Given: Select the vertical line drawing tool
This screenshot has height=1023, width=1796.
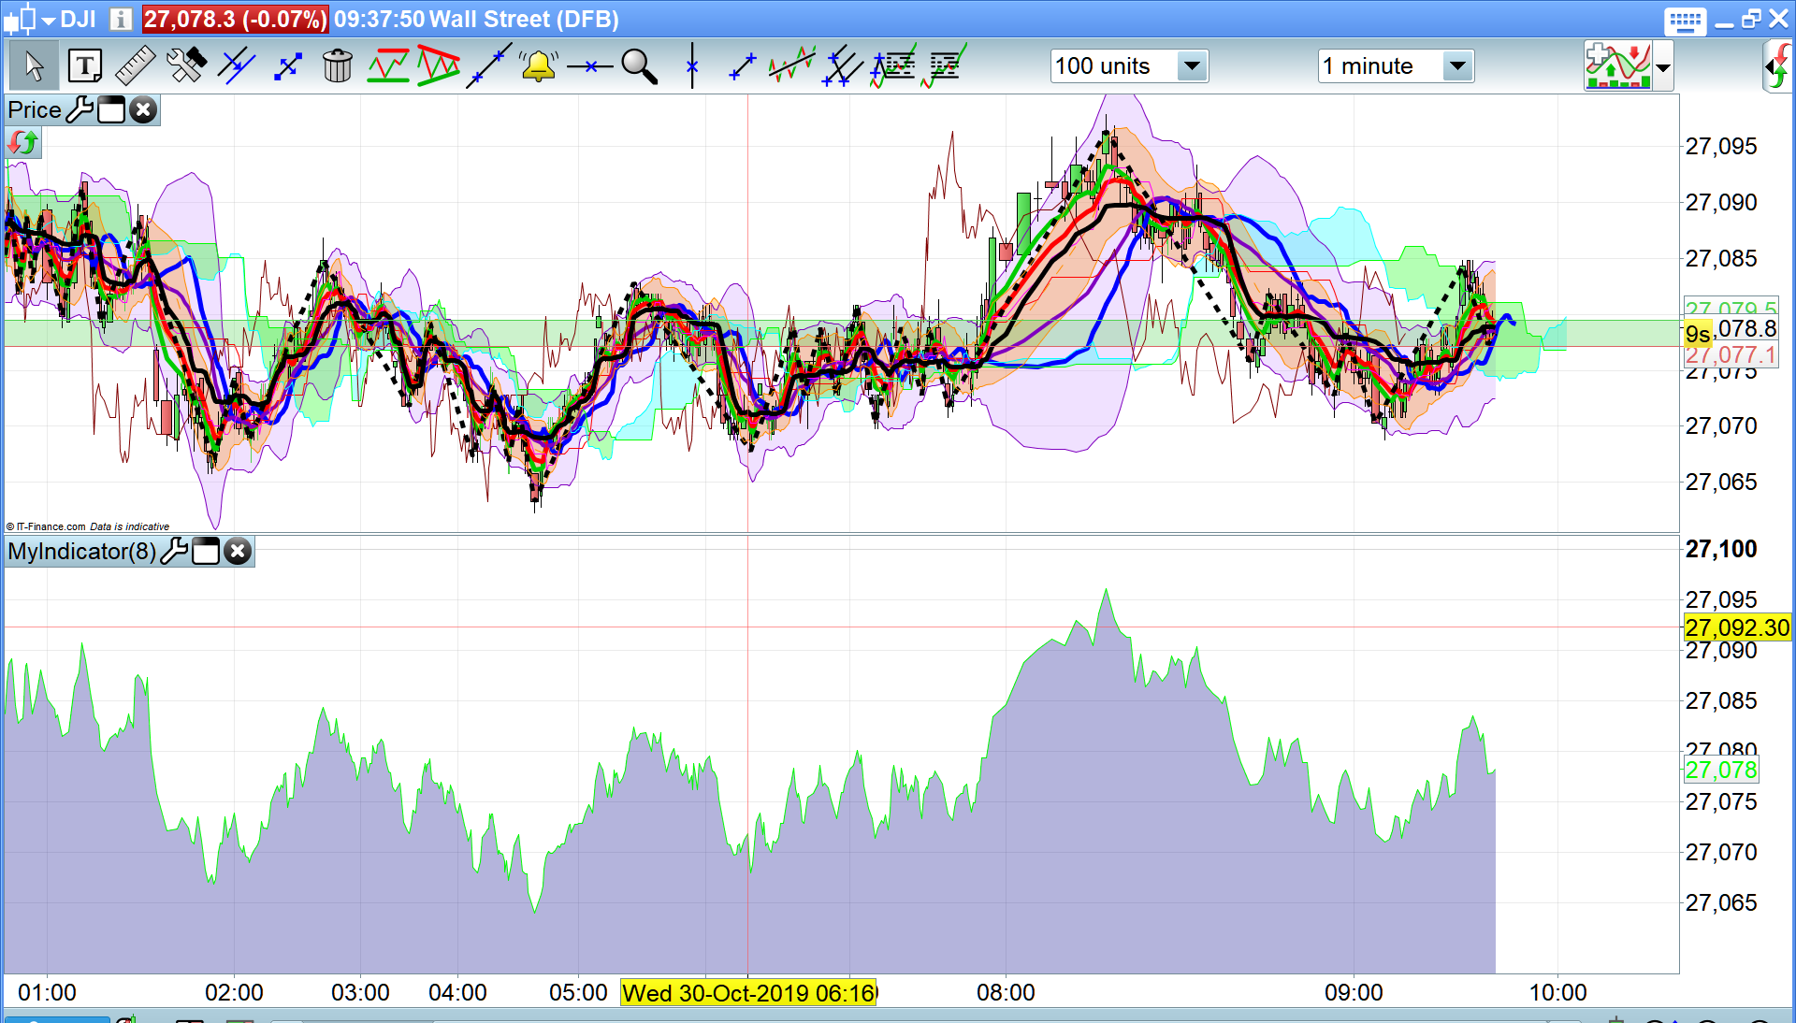Looking at the screenshot, I should coord(692,66).
